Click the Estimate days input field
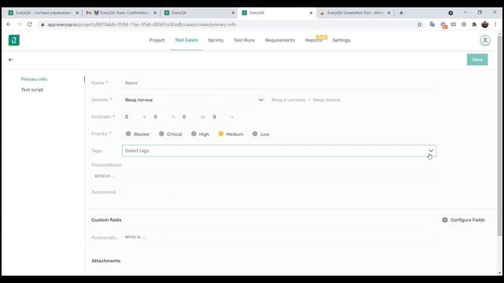 132,117
